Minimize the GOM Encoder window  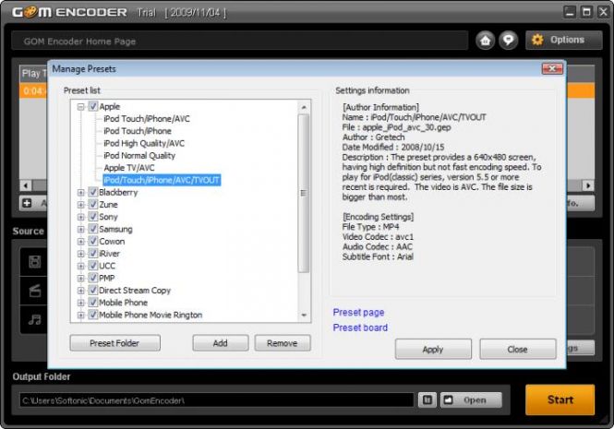(x=570, y=12)
